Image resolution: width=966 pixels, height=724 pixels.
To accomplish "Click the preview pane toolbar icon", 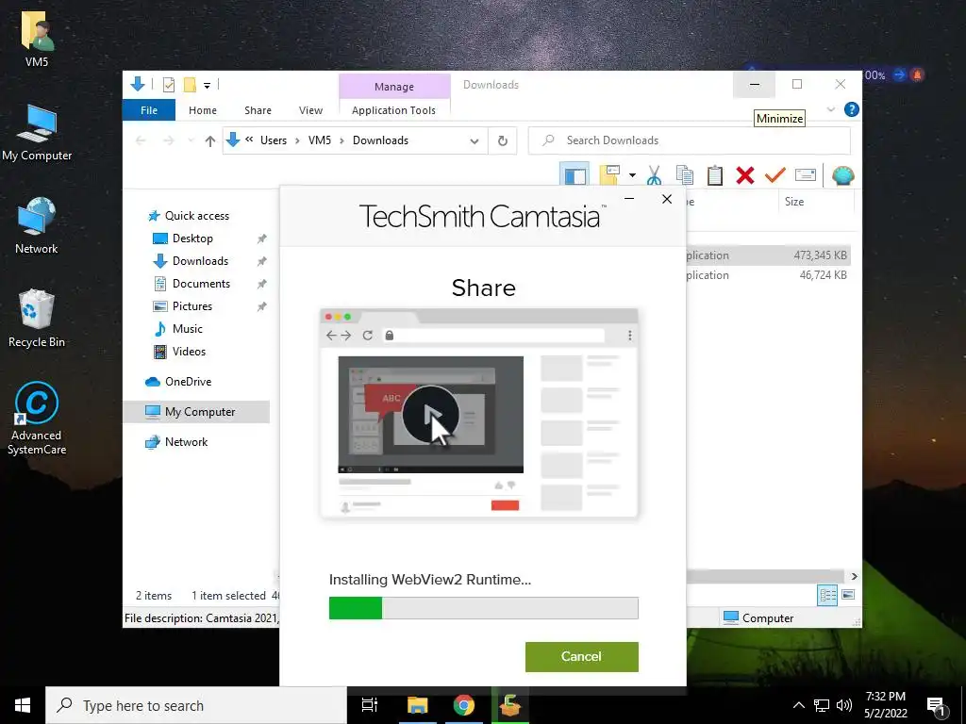I will point(575,175).
